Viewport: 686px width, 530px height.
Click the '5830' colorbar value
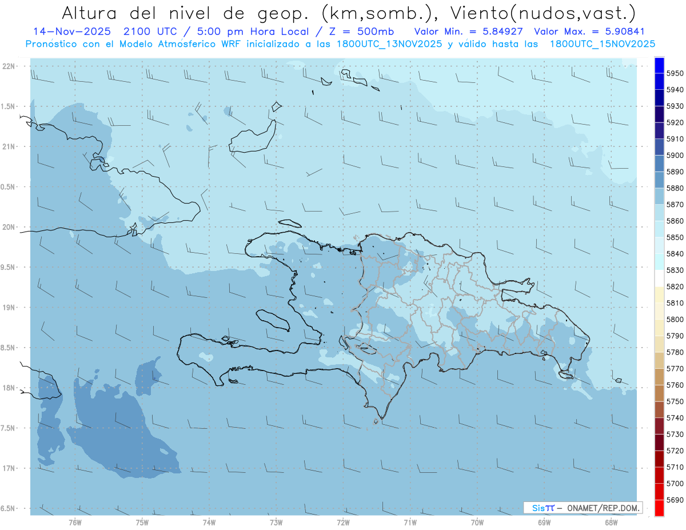(x=675, y=270)
